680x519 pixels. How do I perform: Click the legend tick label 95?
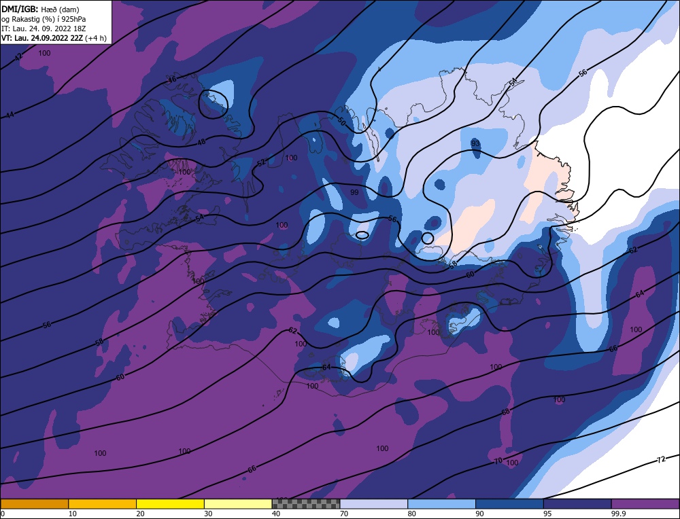[547, 514]
